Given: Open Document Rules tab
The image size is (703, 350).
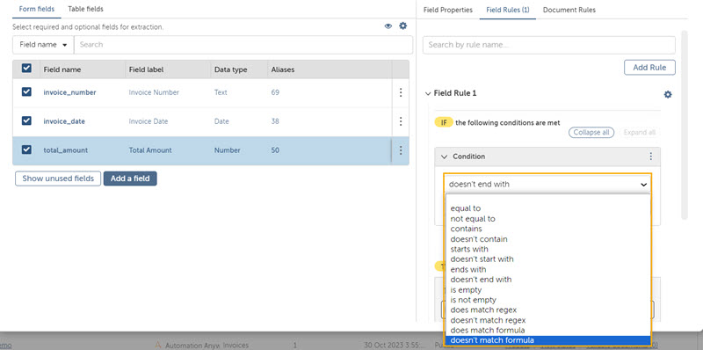Looking at the screenshot, I should click(569, 10).
